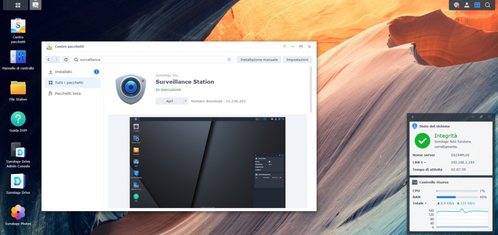Click the 46% RAM percentage value
This screenshot has height=235, width=498.
(483, 197)
